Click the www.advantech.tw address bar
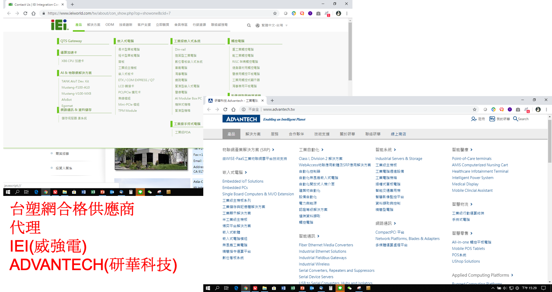Screen dimensions: 552x292 pos(279,109)
